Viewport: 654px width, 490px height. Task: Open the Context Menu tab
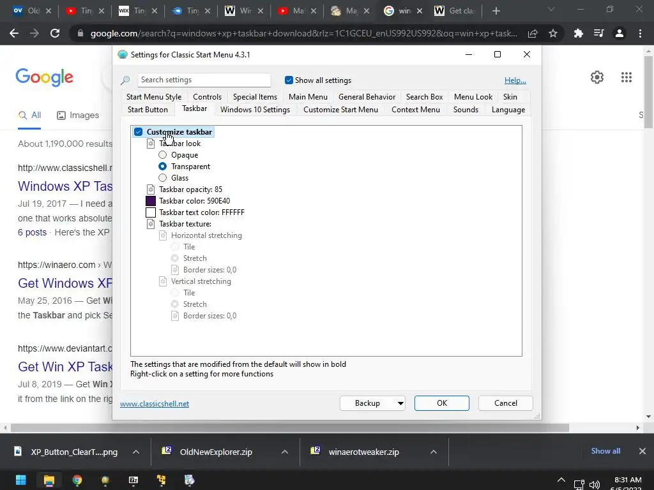pos(416,110)
